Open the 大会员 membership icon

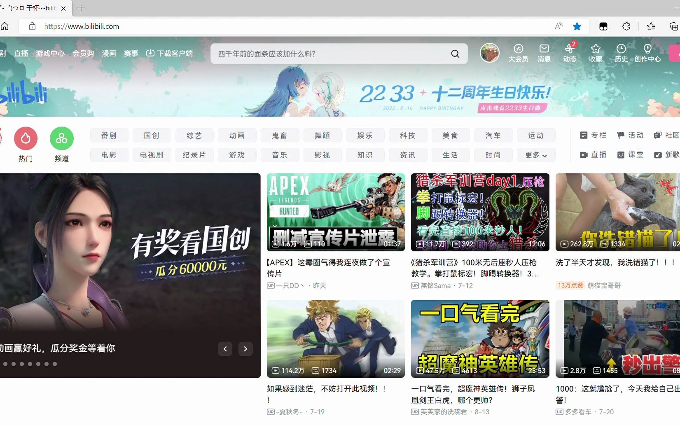(518, 53)
